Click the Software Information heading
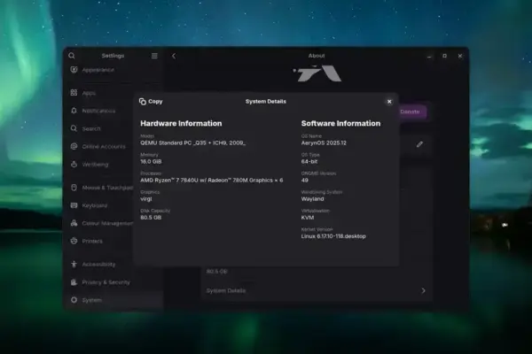This screenshot has height=354, width=532. (340, 123)
